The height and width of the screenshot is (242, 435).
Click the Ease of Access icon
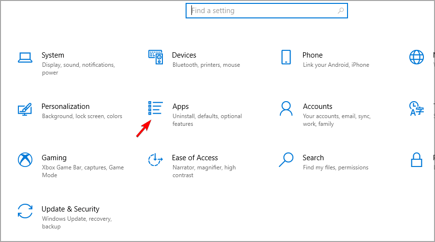(x=155, y=160)
